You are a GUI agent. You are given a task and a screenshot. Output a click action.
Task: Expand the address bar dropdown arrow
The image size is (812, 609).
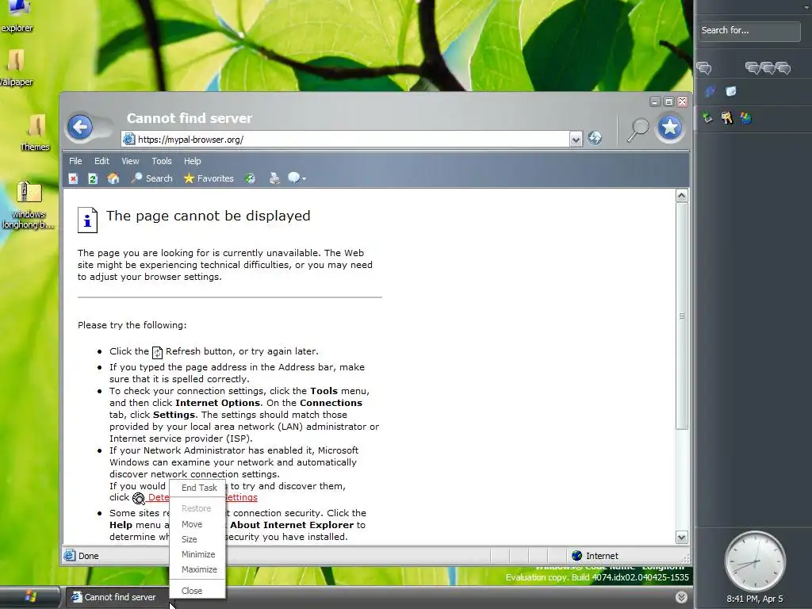point(576,140)
